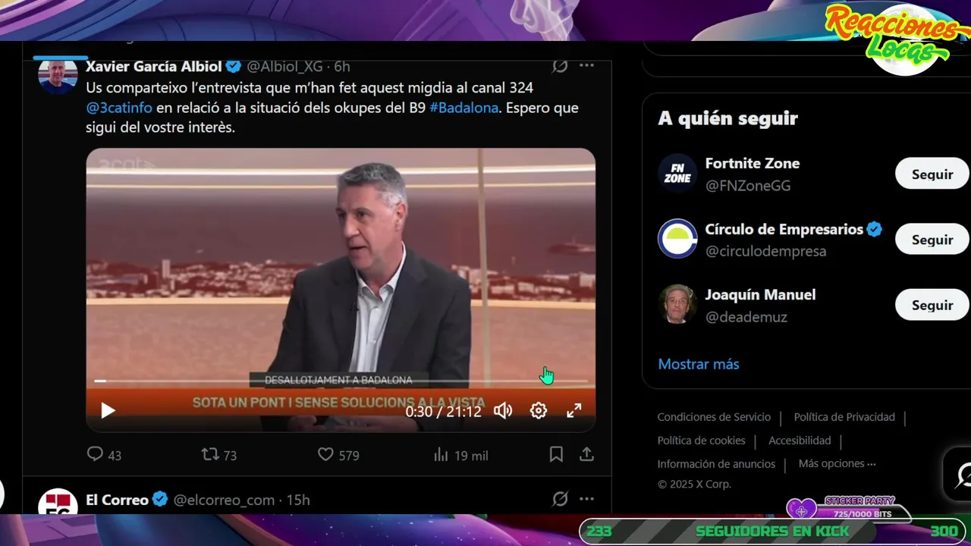Screen dimensions: 971x546
Task: Open Círculo de Empresarios avatar
Action: click(677, 239)
